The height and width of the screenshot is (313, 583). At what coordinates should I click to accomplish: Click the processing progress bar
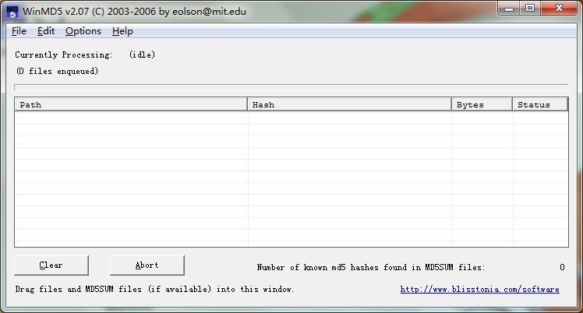291,86
